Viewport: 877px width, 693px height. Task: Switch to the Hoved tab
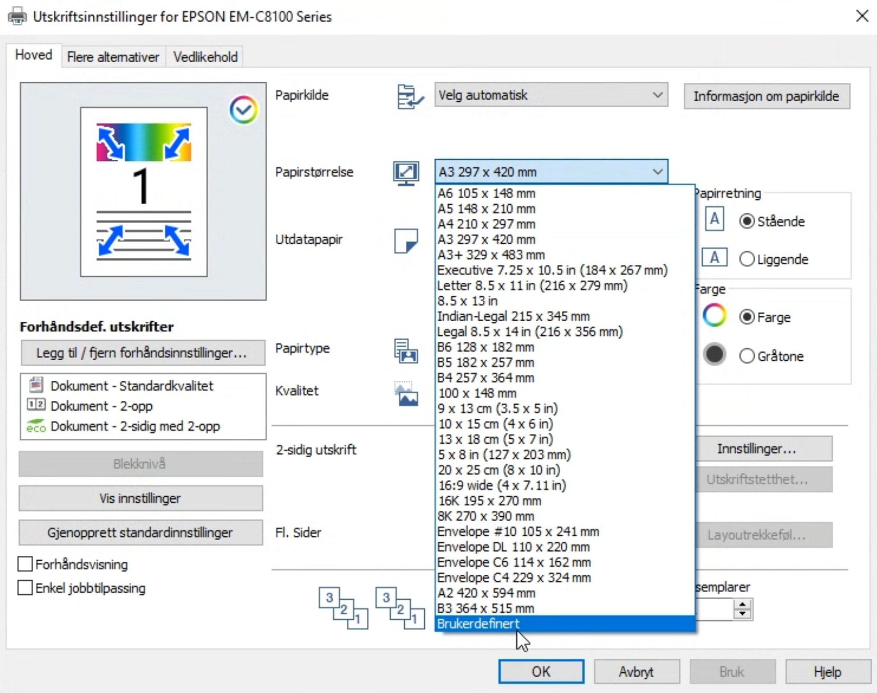coord(34,55)
